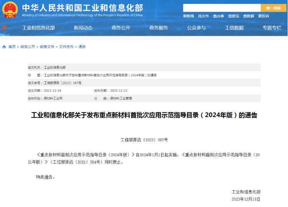Open the 要投诉 quick link
The height and width of the screenshot is (207, 288).
click(x=263, y=16)
